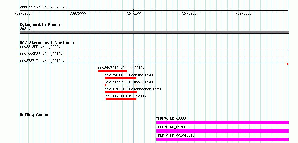Screen dimensions: 298x143
Task: Open the TMEM70|NM_017866 gene label
Action: click(172, 127)
